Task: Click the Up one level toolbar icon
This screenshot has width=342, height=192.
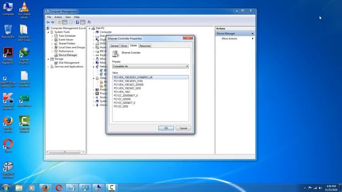Action: [59, 22]
